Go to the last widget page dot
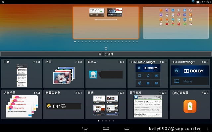 click(113, 121)
